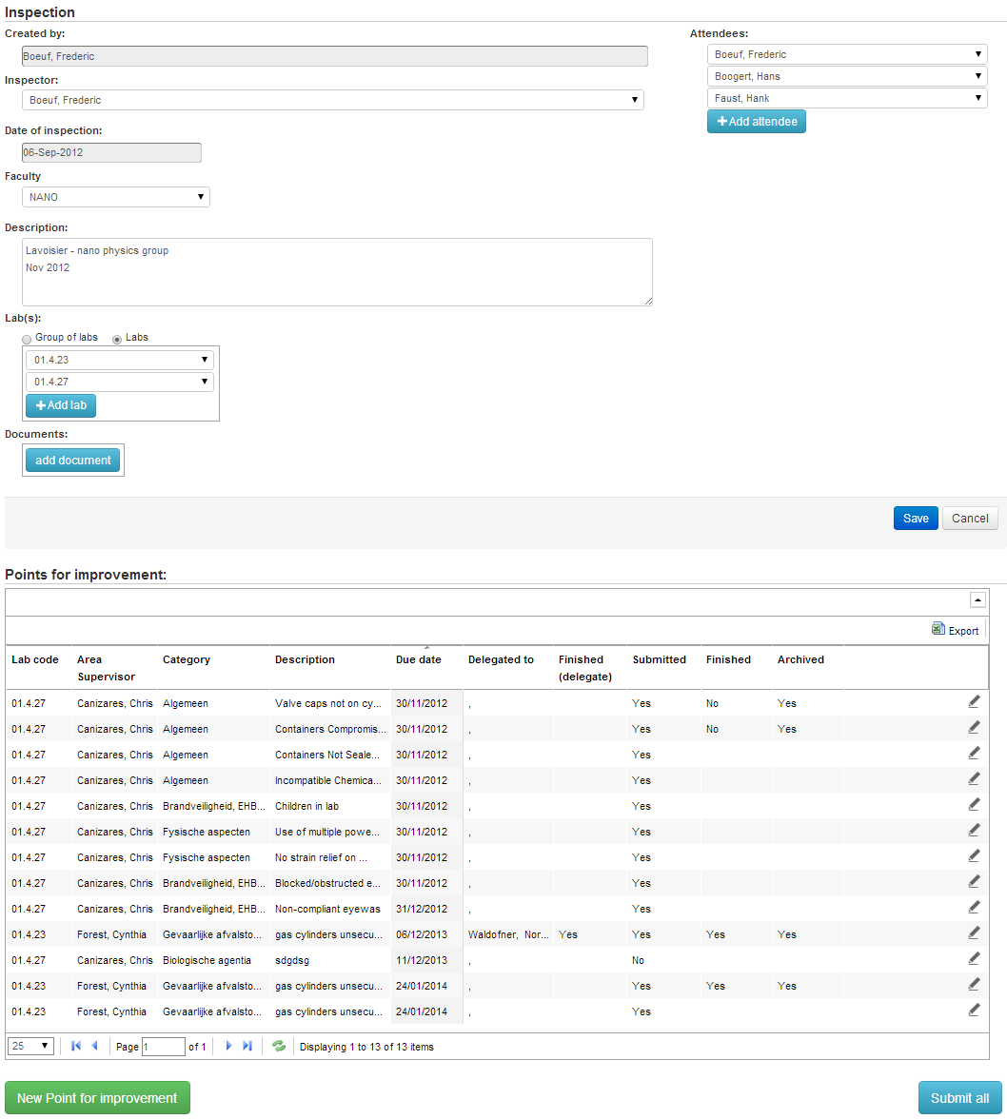This screenshot has height=1119, width=1007.
Task: Sort by the Archived column header
Action: 800,659
